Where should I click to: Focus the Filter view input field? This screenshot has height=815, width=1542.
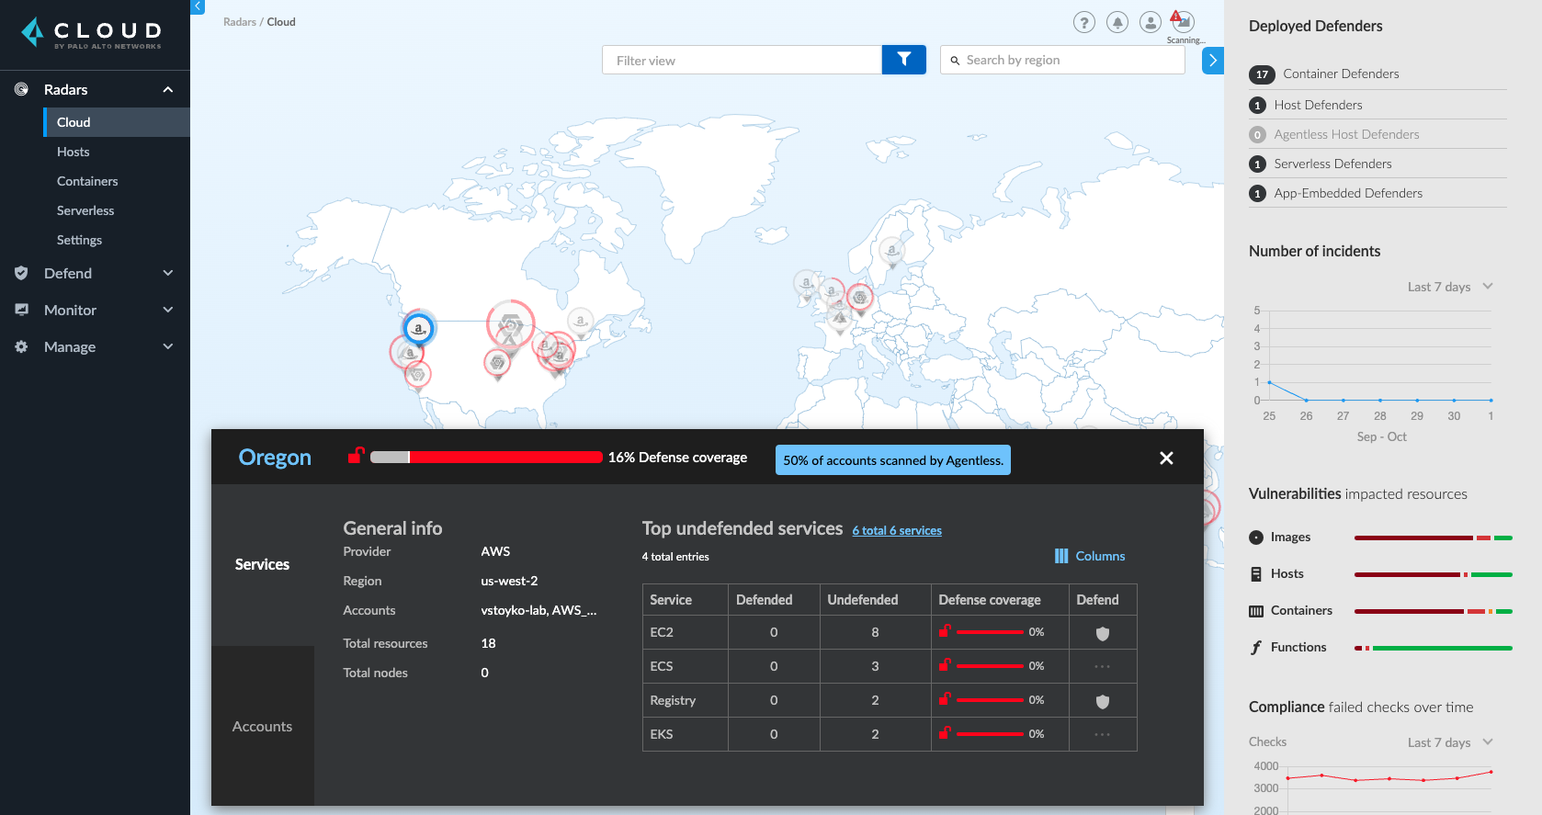pyautogui.click(x=743, y=60)
